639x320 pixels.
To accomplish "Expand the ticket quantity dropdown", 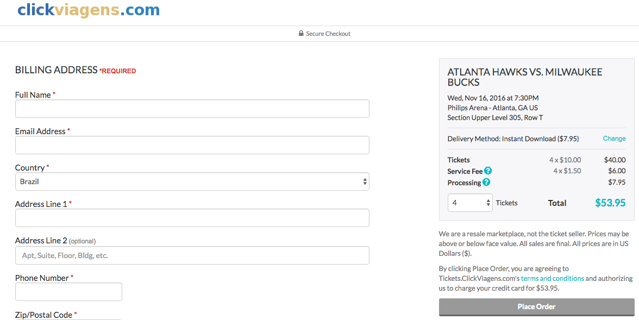I will pos(470,203).
